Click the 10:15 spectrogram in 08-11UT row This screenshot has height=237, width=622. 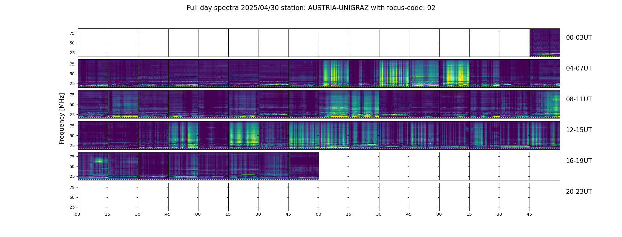tap(364, 104)
